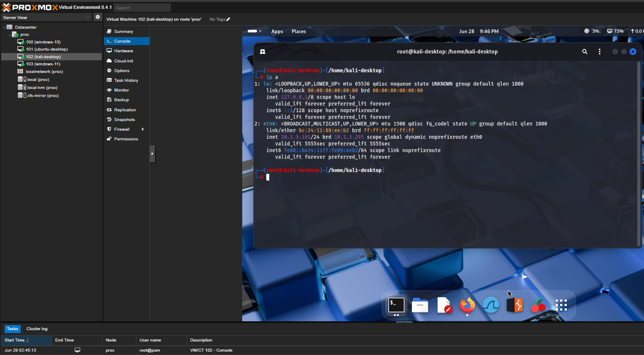The height and width of the screenshot is (355, 644).
Task: Open terminal search with the magnifier
Action: point(584,51)
